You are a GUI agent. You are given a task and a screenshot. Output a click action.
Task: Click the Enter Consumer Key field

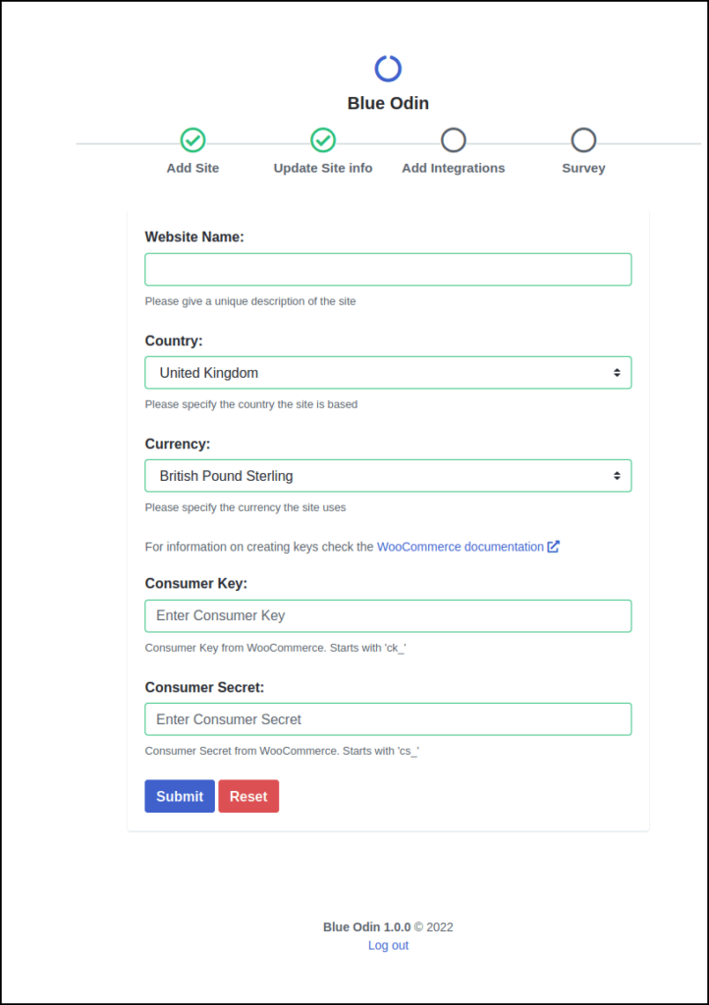[388, 615]
